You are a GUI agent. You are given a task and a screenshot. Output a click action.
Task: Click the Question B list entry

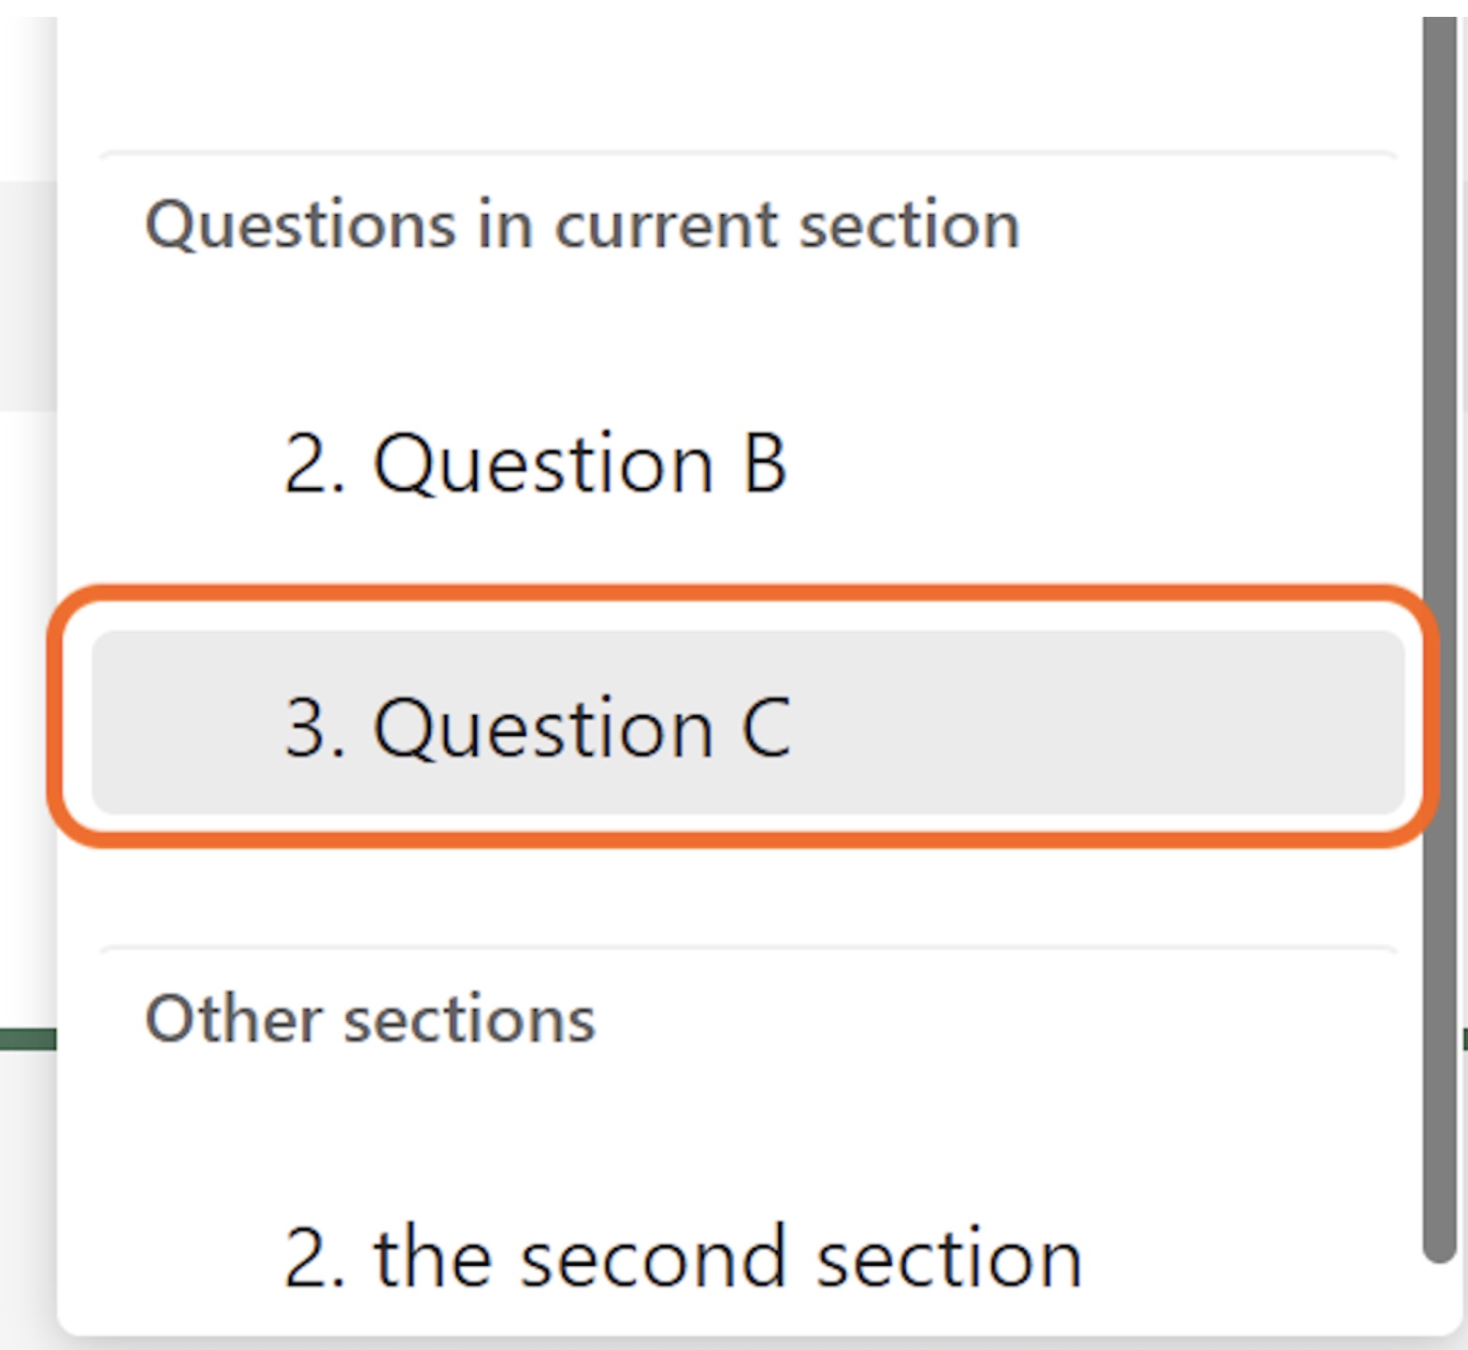[535, 464]
